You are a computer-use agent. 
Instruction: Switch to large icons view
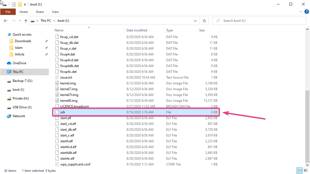305,171
